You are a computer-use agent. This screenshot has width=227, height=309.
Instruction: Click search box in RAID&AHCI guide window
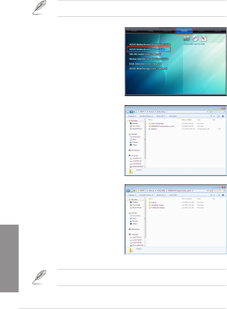[219, 191]
